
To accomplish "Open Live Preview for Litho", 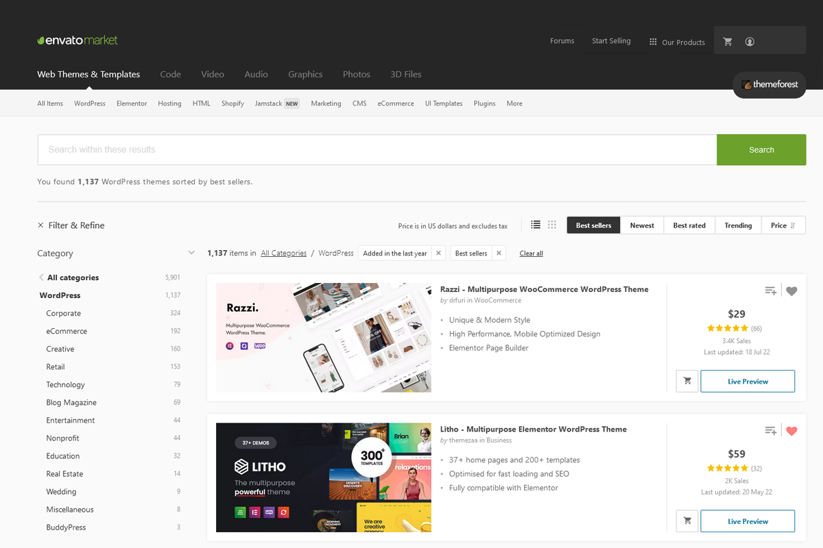I will [748, 521].
